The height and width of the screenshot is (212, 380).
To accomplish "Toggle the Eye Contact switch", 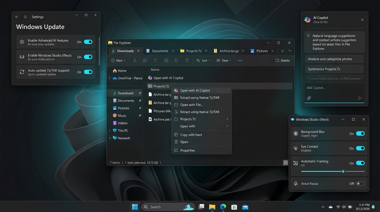I will [360, 148].
